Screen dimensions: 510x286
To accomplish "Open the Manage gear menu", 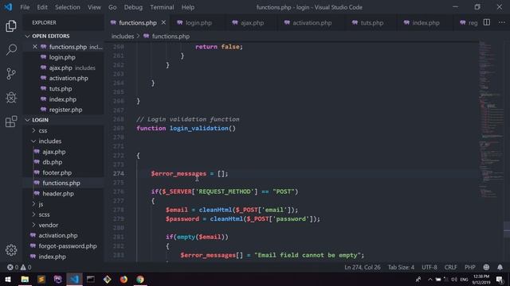I will click(11, 250).
